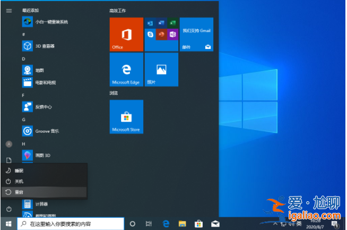347x230 pixels.
Task: Open Word icon in Office folder tile
Action: click(161, 23)
